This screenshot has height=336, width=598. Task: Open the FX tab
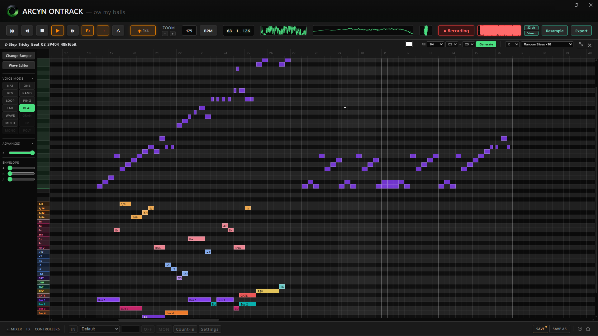[28, 329]
